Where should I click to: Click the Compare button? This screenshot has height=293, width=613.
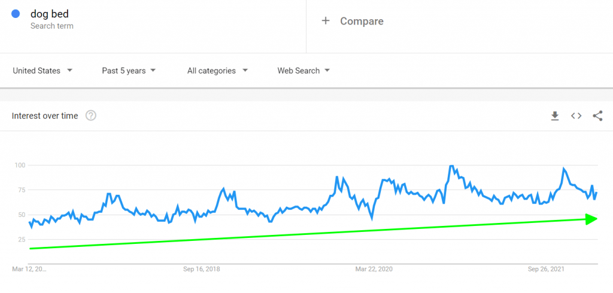[x=362, y=21]
